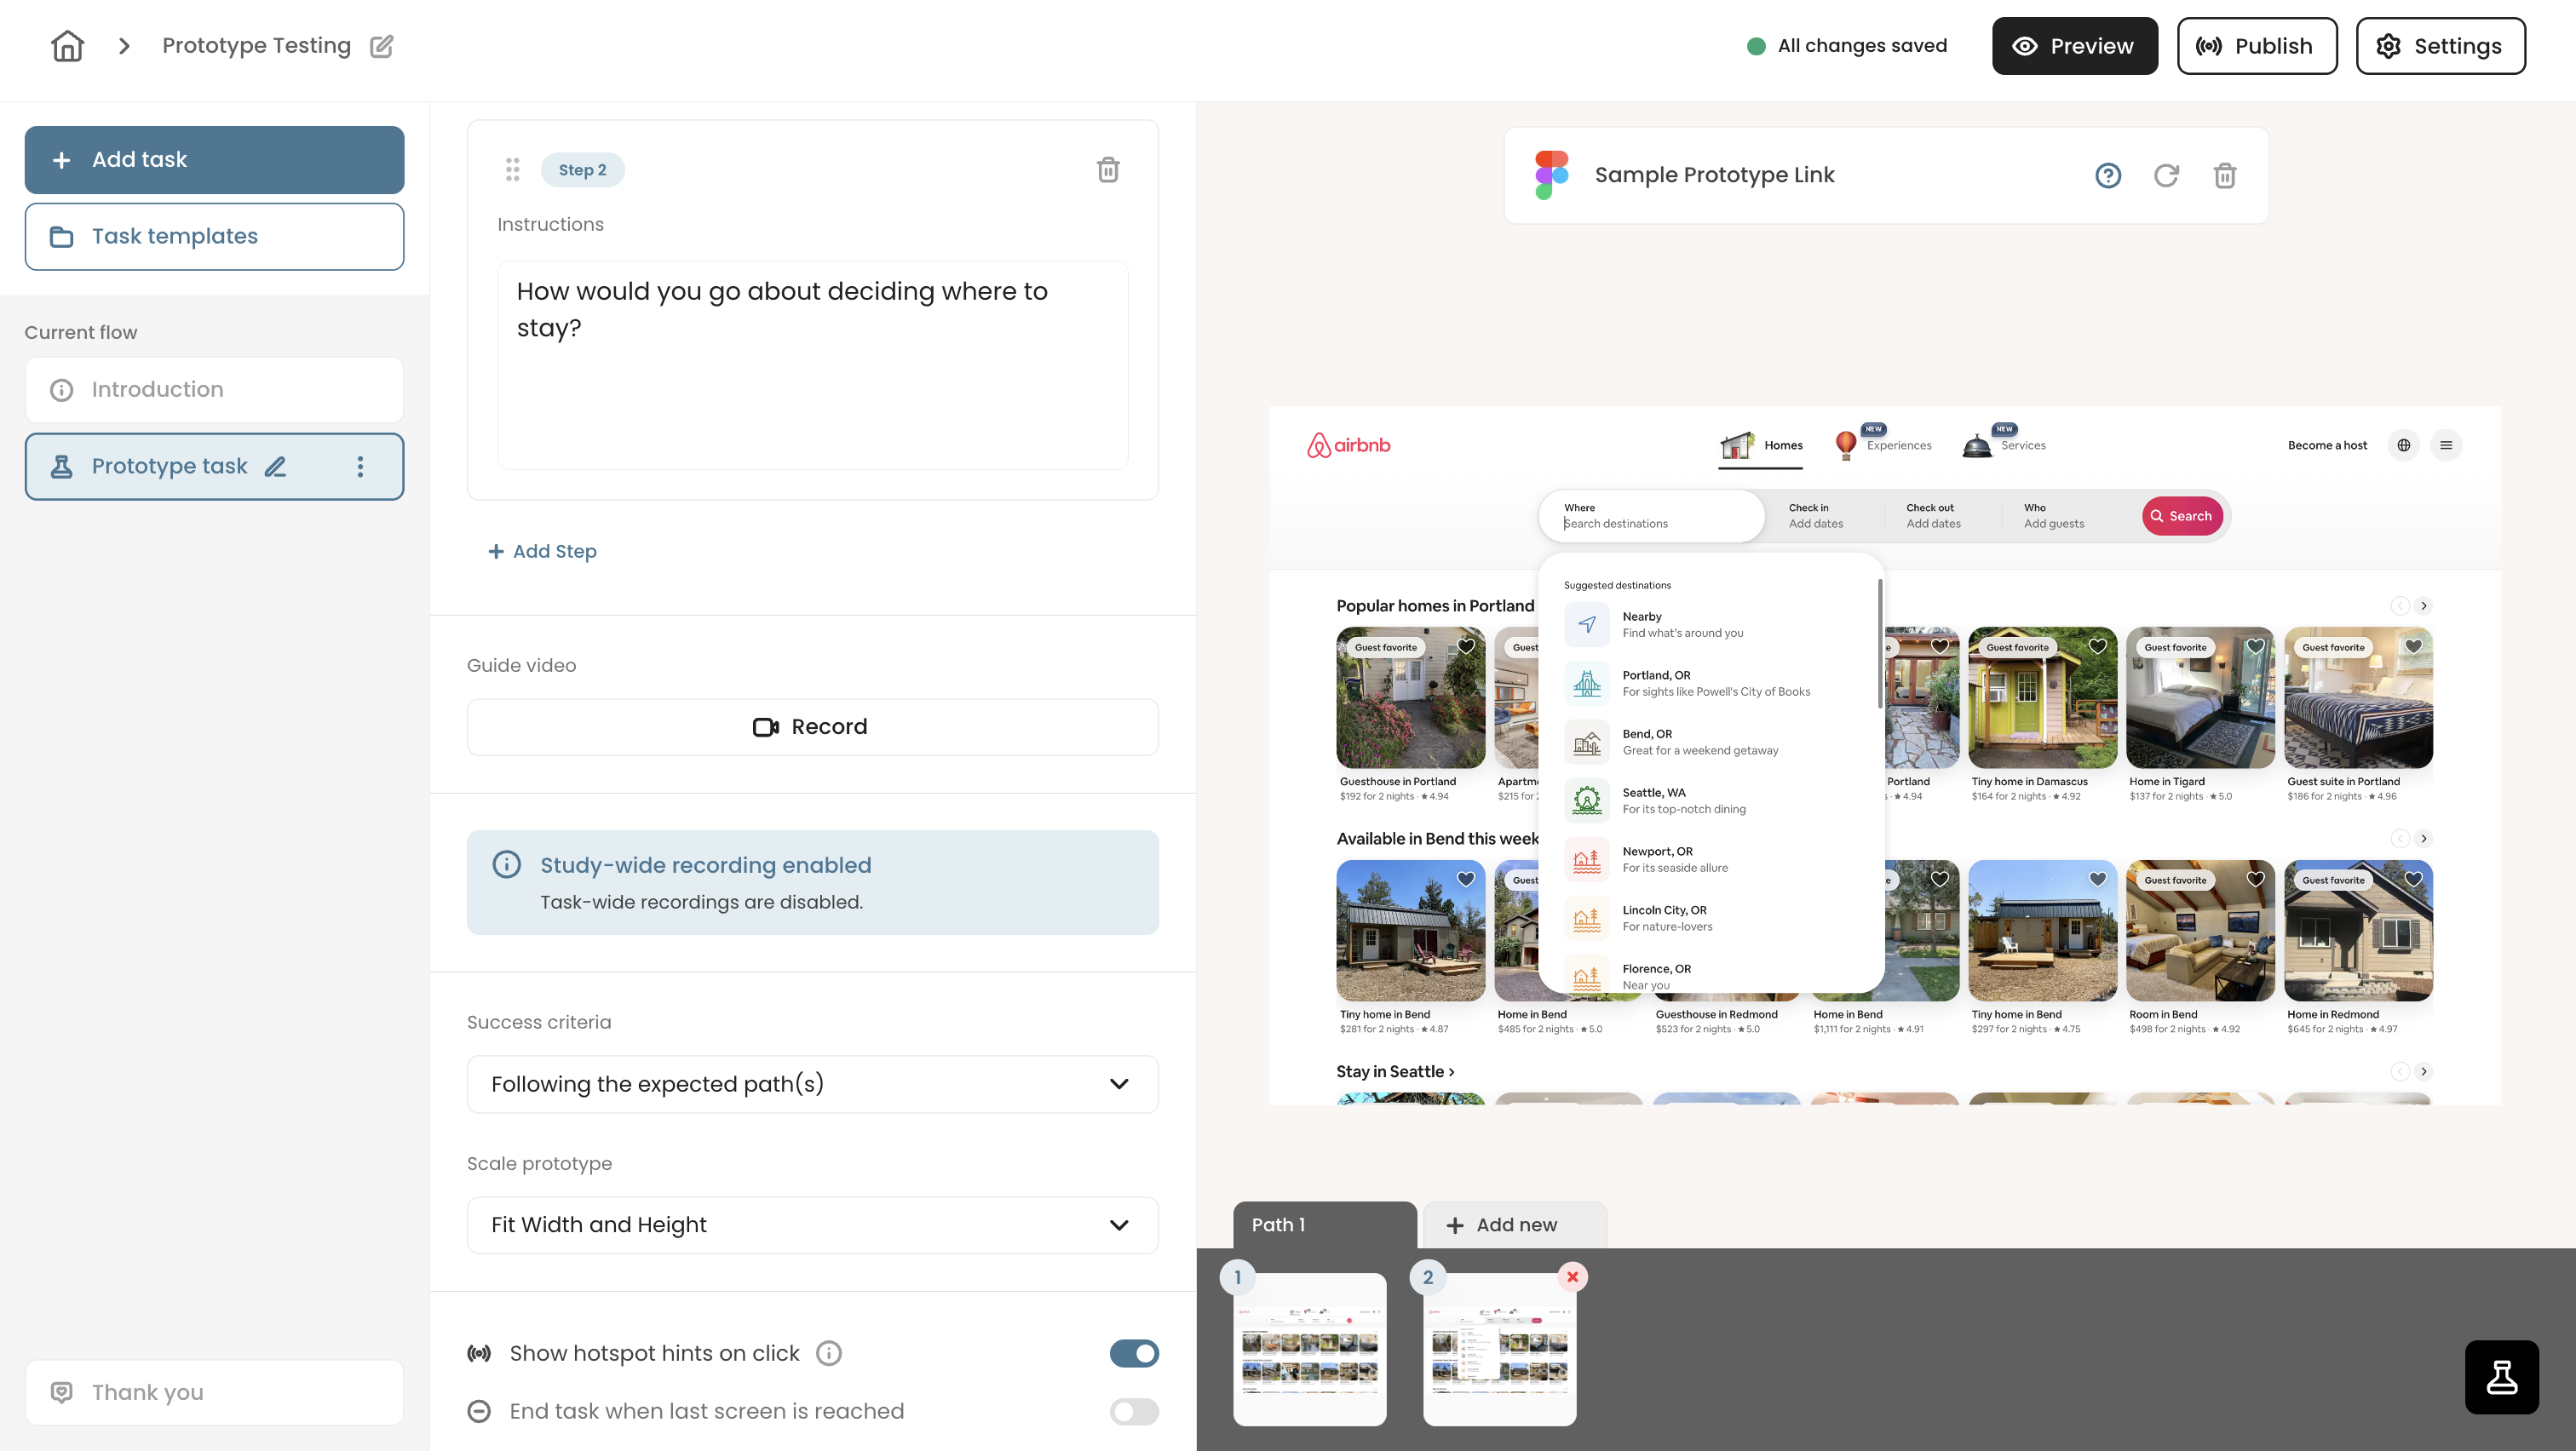Click the Search destinations field
This screenshot has height=1451, width=2576.
1650,517
